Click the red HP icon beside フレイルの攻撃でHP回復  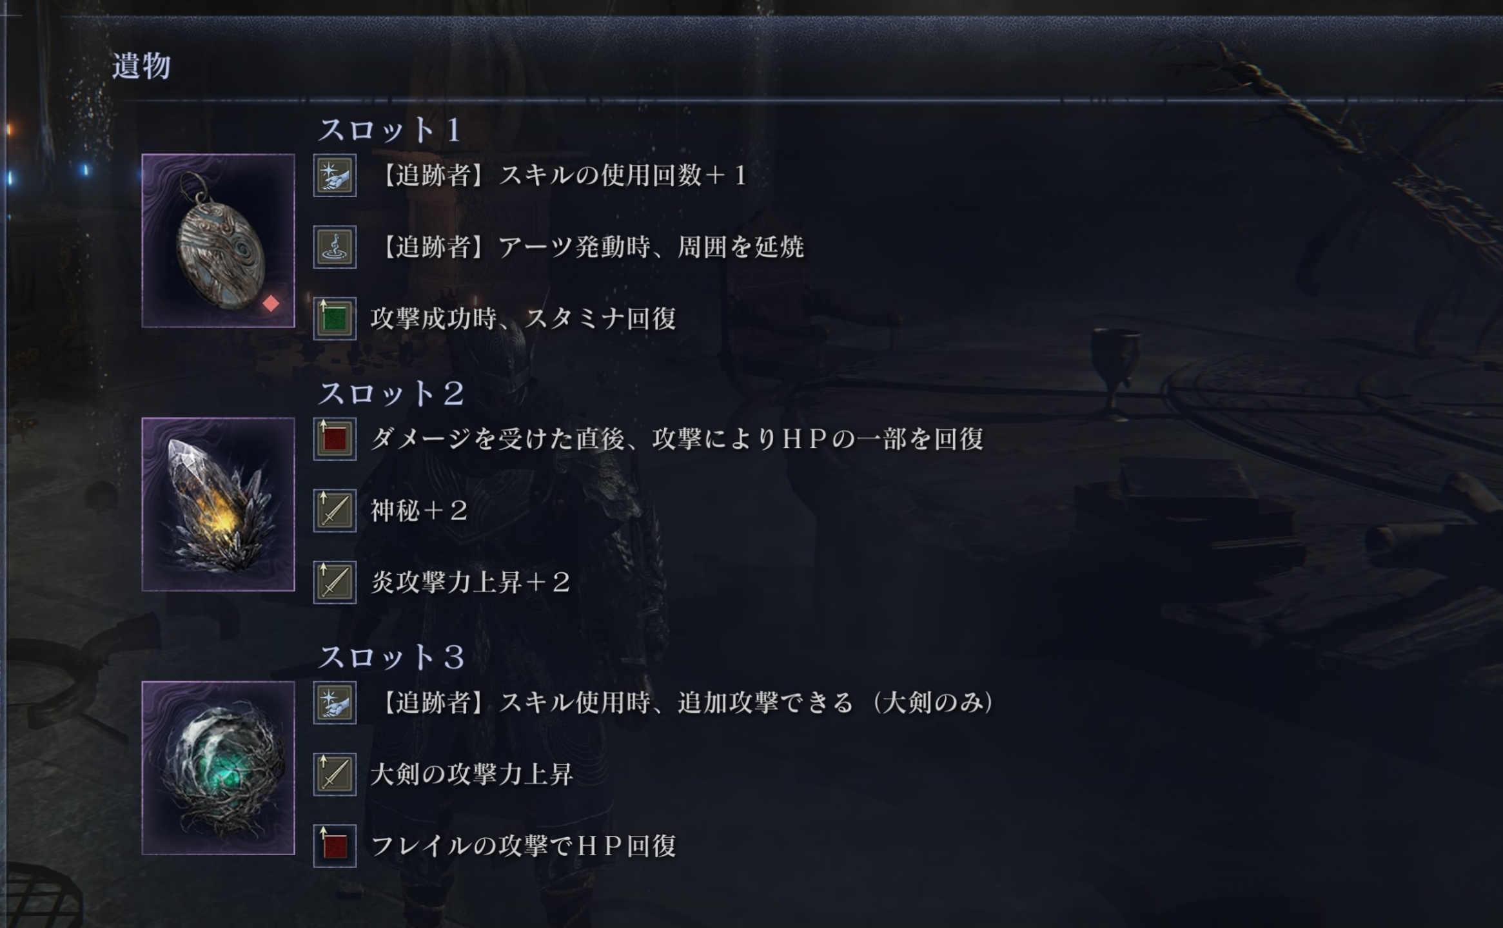(x=335, y=846)
